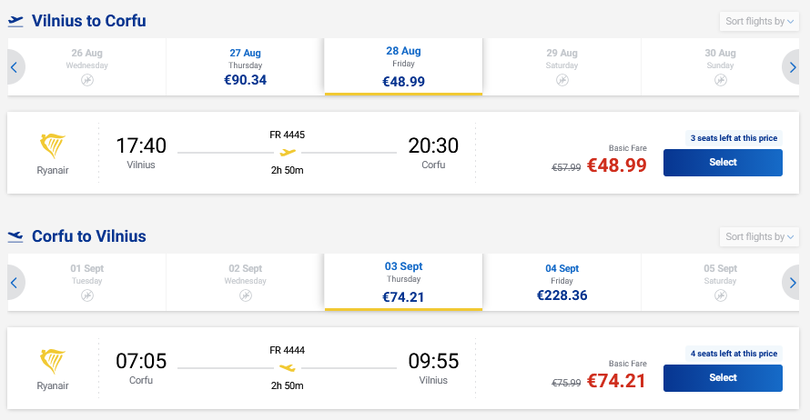
Task: Select the 04 Sept Friday €228.36 date tab
Action: (562, 283)
